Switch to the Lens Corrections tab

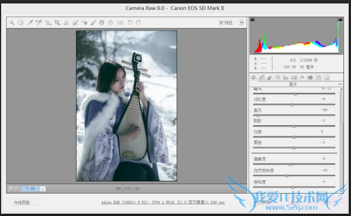[x=294, y=77]
